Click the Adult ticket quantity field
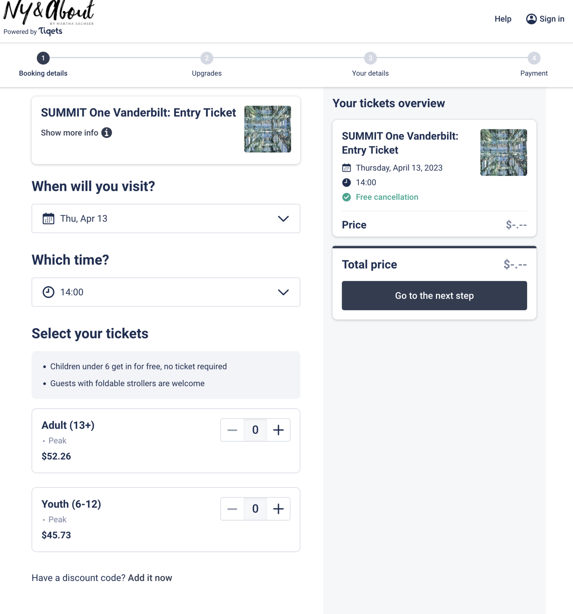573x614 pixels. [255, 430]
